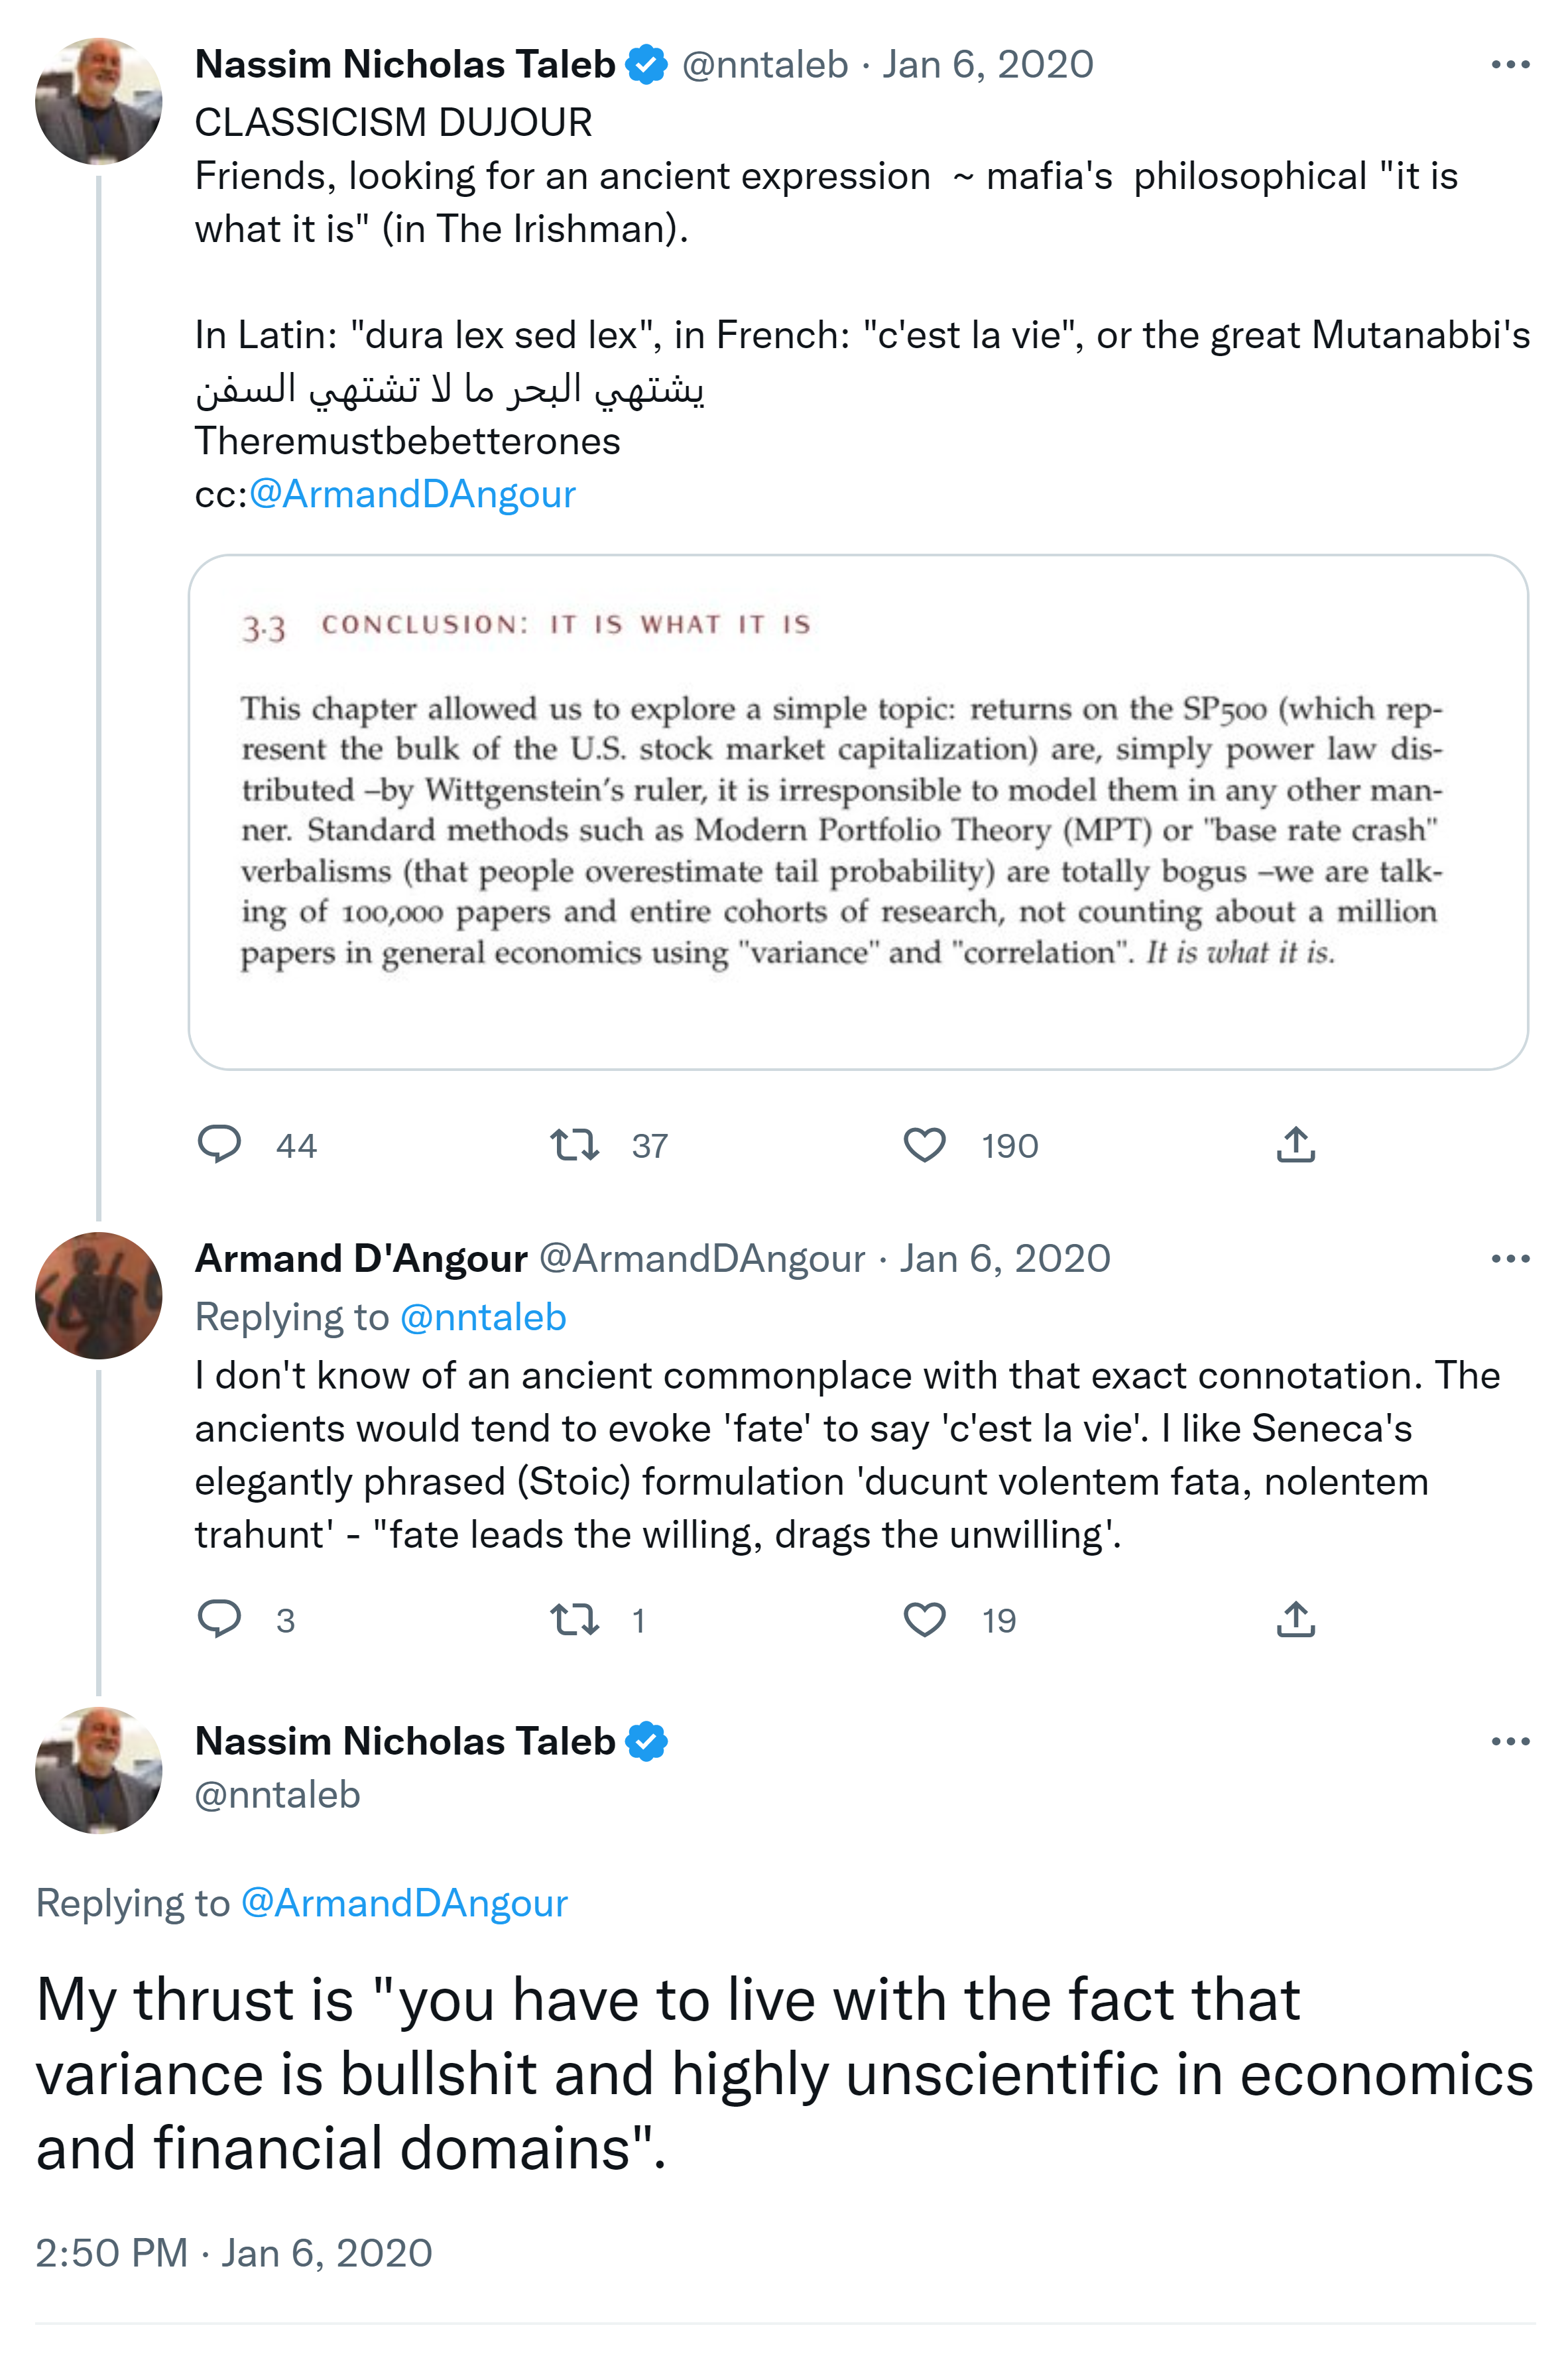Click @nntaleb in 'Replying to' line
This screenshot has width=1568, height=2368.
[x=483, y=1317]
